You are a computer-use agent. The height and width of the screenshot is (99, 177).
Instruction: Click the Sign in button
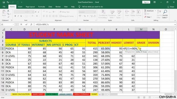pos(146,2)
